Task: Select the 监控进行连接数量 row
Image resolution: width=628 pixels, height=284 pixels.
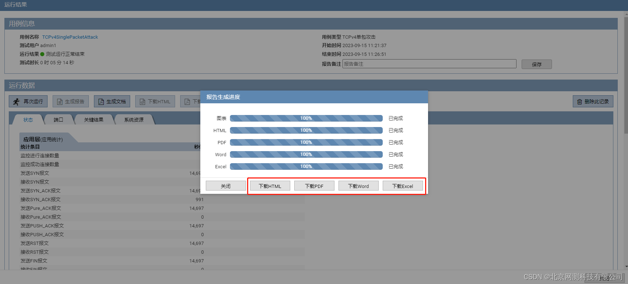Action: (x=162, y=156)
